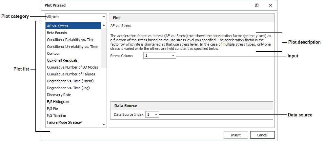Pick Conditional Unreliability vs. Time plot
323x141 pixels.
[72, 47]
